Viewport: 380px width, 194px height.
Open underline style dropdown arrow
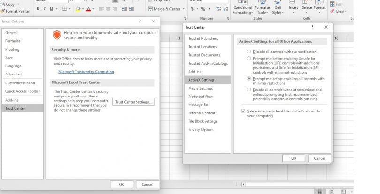(56, 9)
